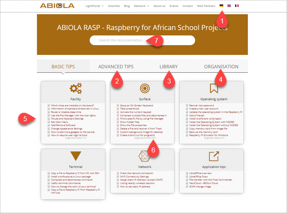
Task: Open the Surface target icon
Action: click(x=145, y=89)
